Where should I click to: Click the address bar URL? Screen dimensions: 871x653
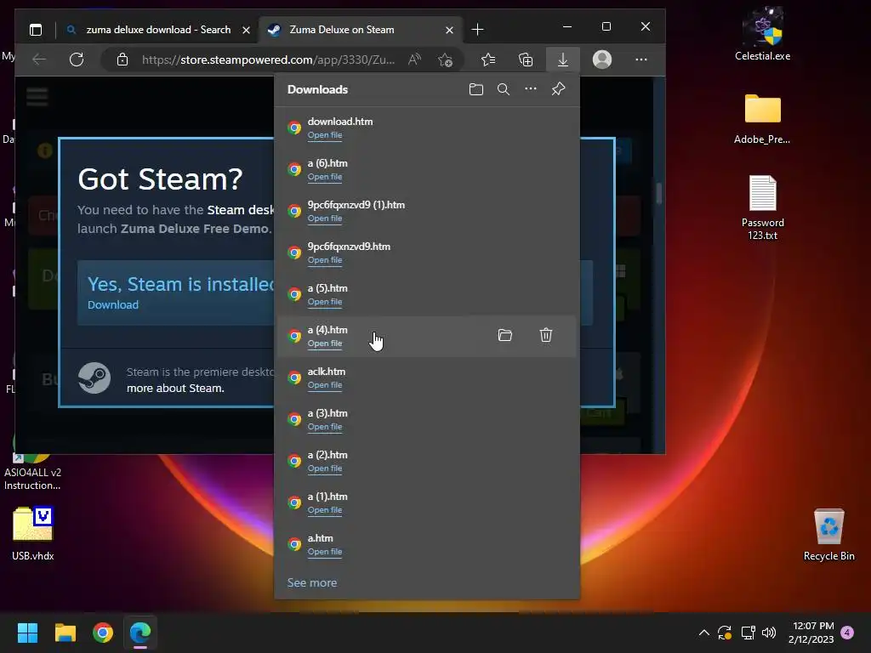pos(268,60)
